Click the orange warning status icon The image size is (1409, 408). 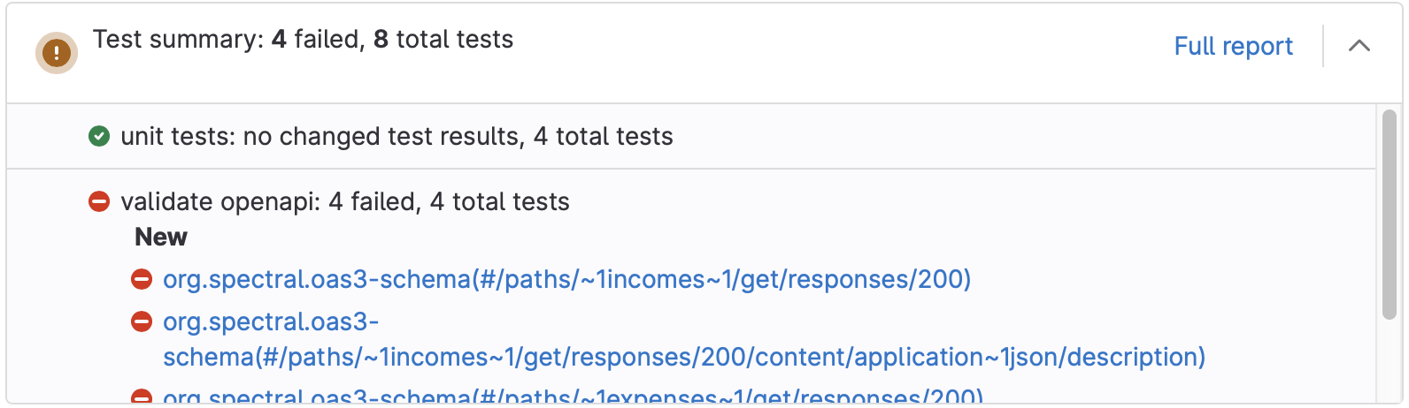pos(57,53)
